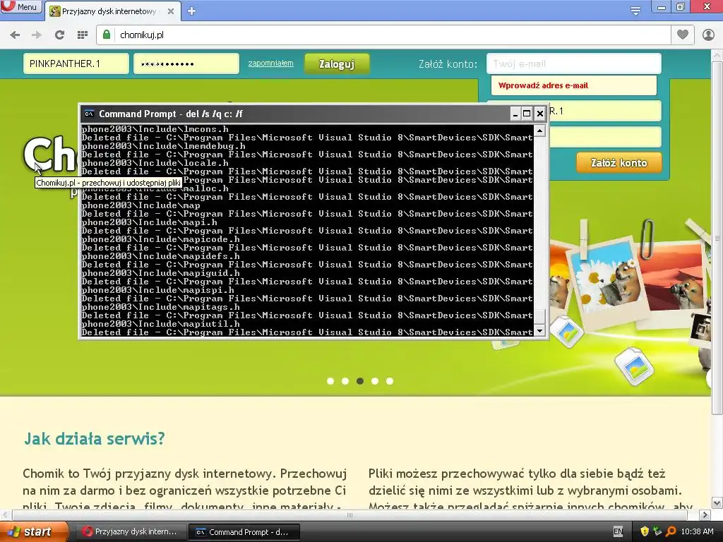Click the Twój e-mail field
The height and width of the screenshot is (542, 723).
tap(573, 64)
